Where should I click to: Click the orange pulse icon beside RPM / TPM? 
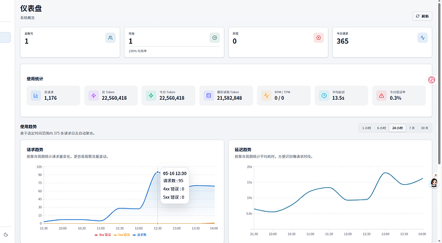(266, 96)
